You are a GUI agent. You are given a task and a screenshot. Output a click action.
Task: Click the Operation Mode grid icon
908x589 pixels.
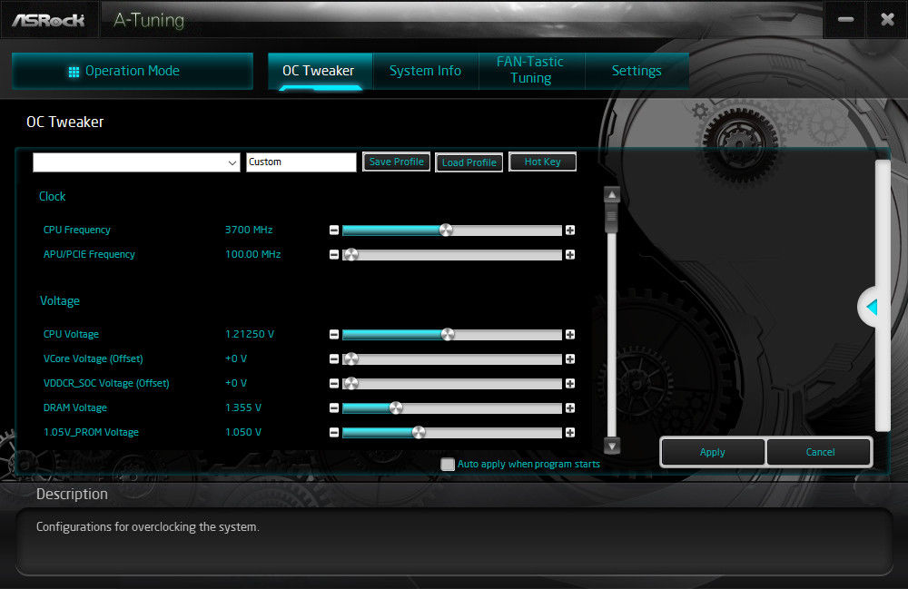click(x=74, y=72)
